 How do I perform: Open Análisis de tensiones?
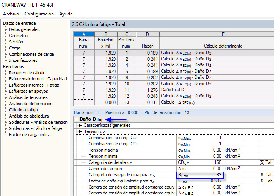pos(28,97)
